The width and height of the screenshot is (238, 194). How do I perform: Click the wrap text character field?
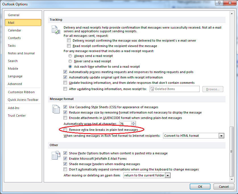click(125, 124)
